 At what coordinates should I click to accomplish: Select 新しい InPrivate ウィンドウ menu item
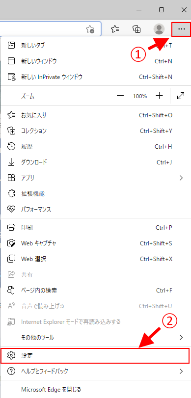click(x=95, y=77)
